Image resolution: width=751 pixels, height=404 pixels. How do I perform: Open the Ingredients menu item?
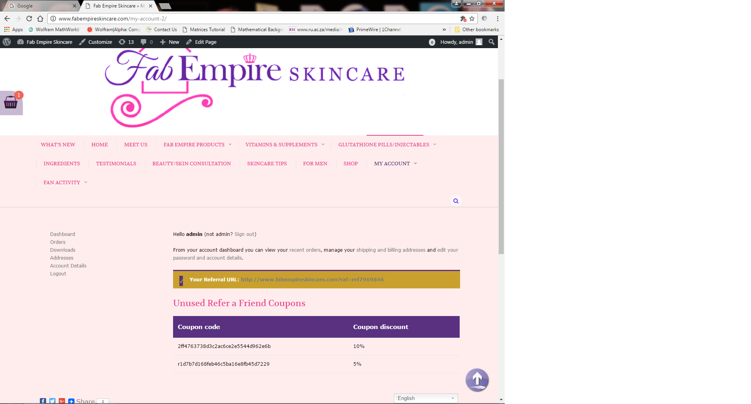click(x=61, y=163)
